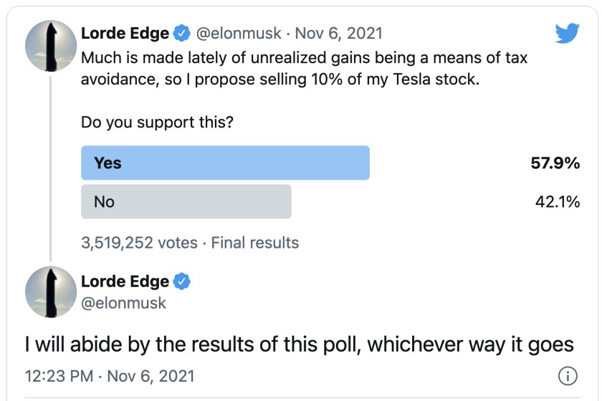The width and height of the screenshot is (602, 401).
Task: Select the Yes poll option bar
Action: click(x=225, y=163)
